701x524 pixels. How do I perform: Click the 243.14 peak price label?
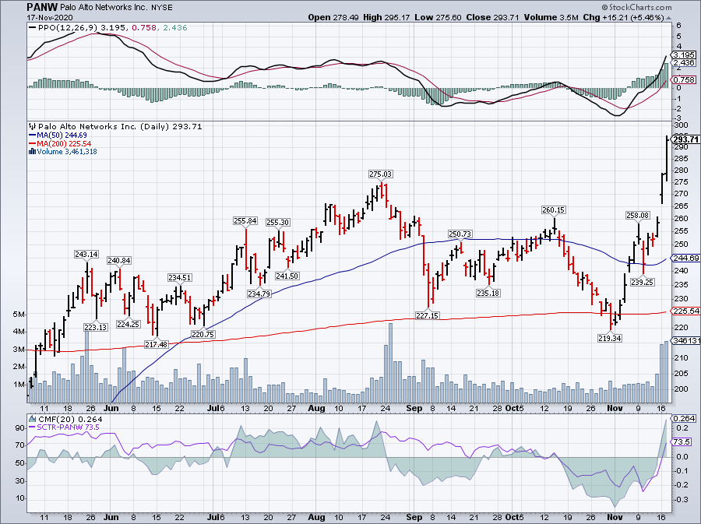coord(86,254)
